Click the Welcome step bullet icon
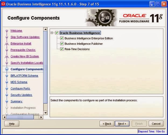The image size is (168, 135). click(x=7, y=30)
